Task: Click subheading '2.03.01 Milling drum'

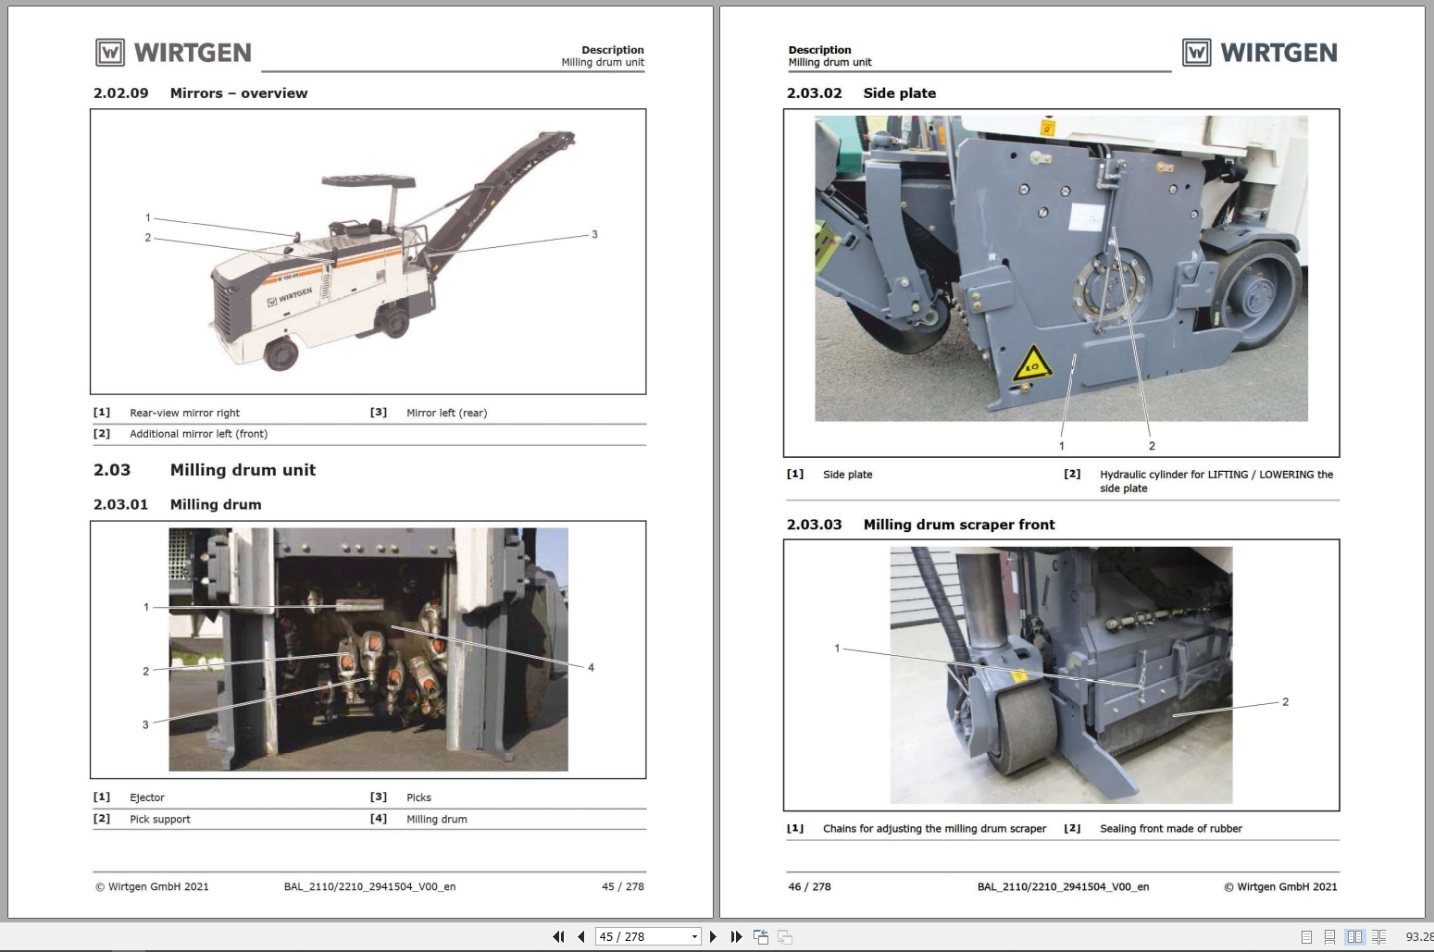Action: coord(177,504)
